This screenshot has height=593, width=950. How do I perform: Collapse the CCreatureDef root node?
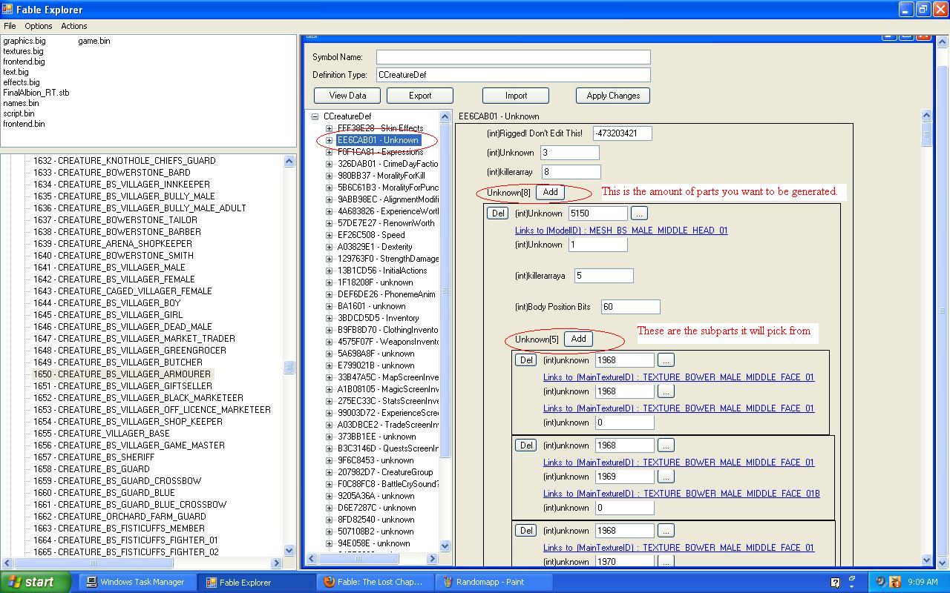[x=315, y=116]
